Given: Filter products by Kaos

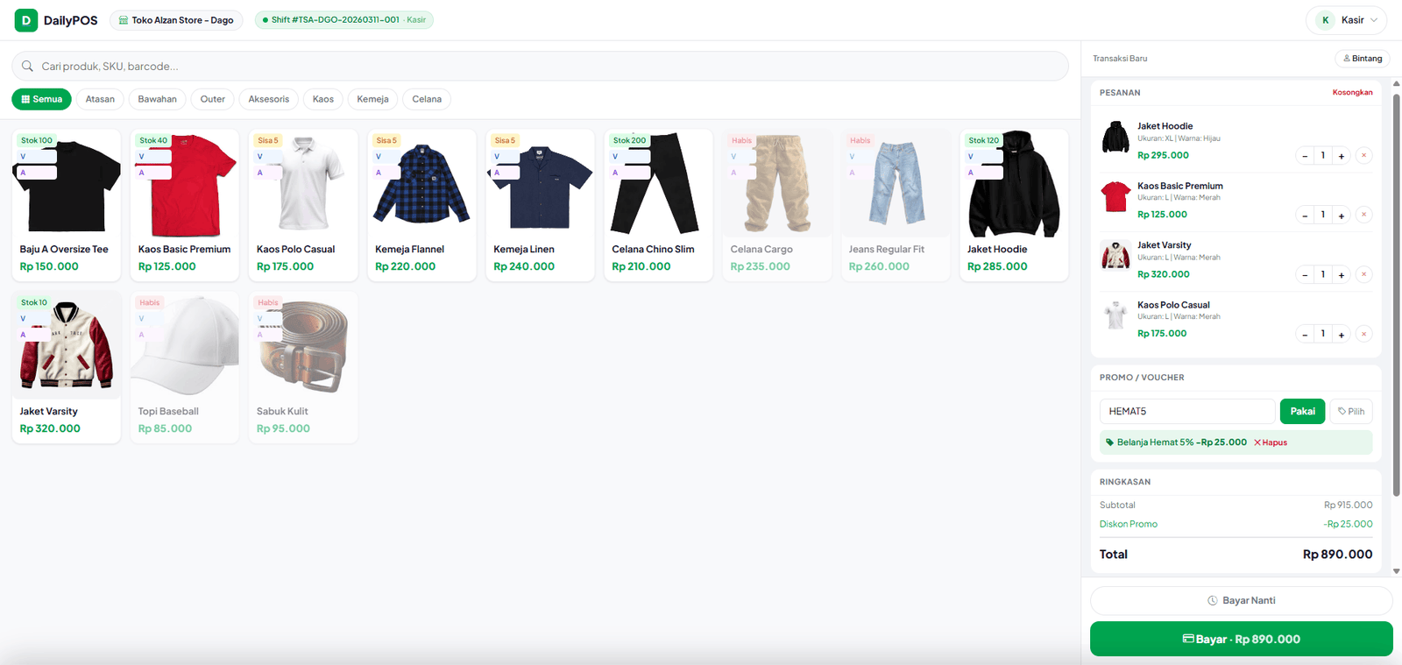Looking at the screenshot, I should coord(323,99).
